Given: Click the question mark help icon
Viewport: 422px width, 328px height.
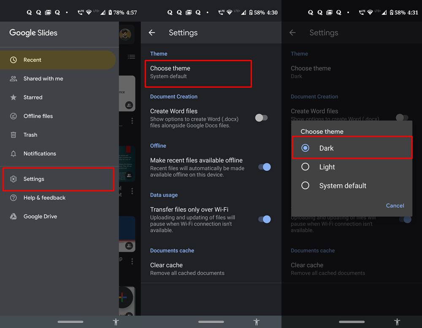Looking at the screenshot, I should [x=13, y=198].
